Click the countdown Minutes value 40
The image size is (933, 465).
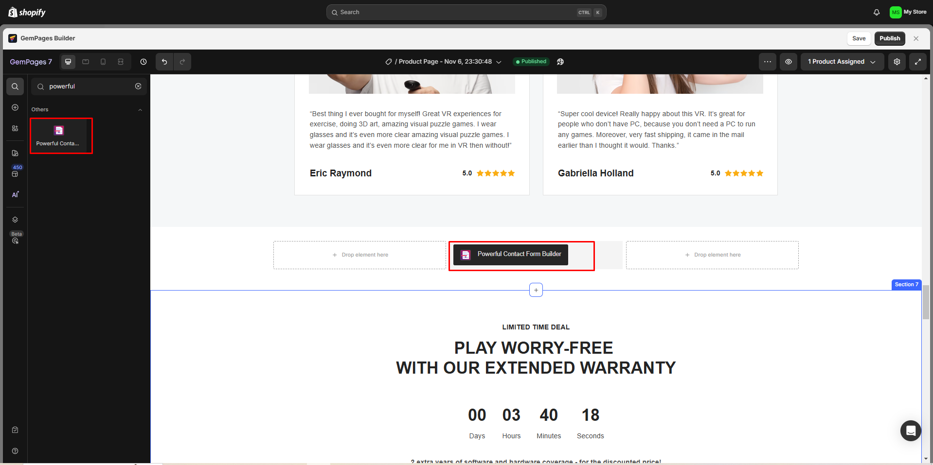point(549,415)
